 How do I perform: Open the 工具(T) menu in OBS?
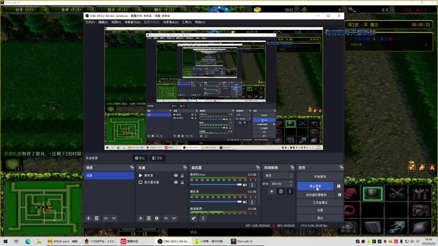187,22
